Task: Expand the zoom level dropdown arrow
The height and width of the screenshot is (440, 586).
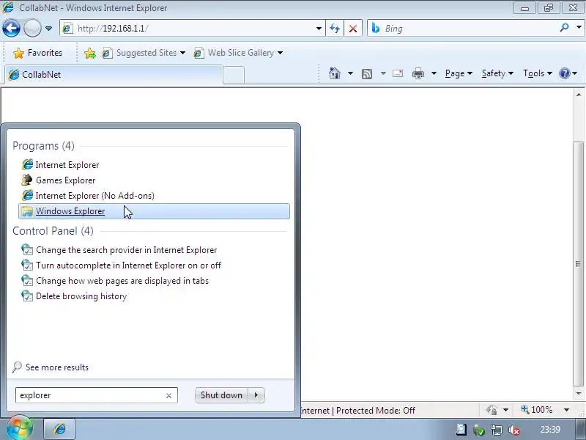Action: point(566,410)
